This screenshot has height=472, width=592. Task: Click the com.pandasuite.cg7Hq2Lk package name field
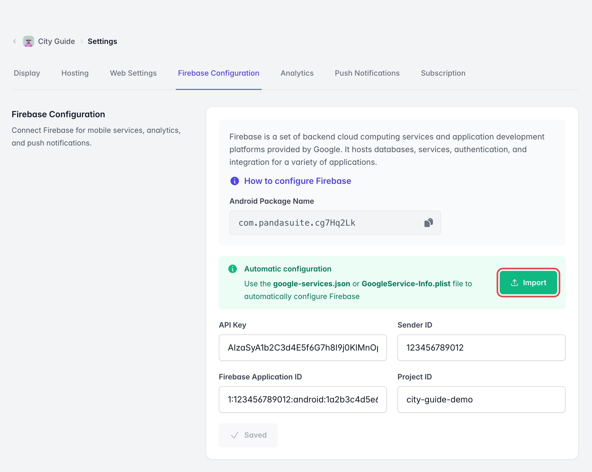(335, 223)
